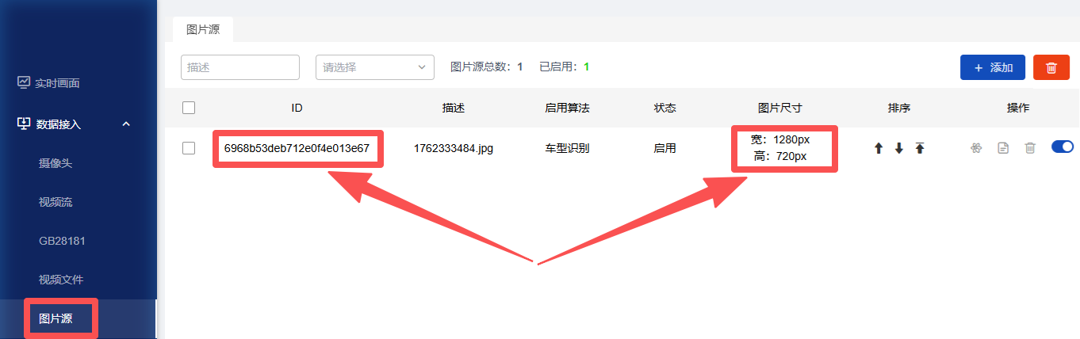Click the 启用算法 column header
This screenshot has width=1080, height=339.
tap(567, 108)
